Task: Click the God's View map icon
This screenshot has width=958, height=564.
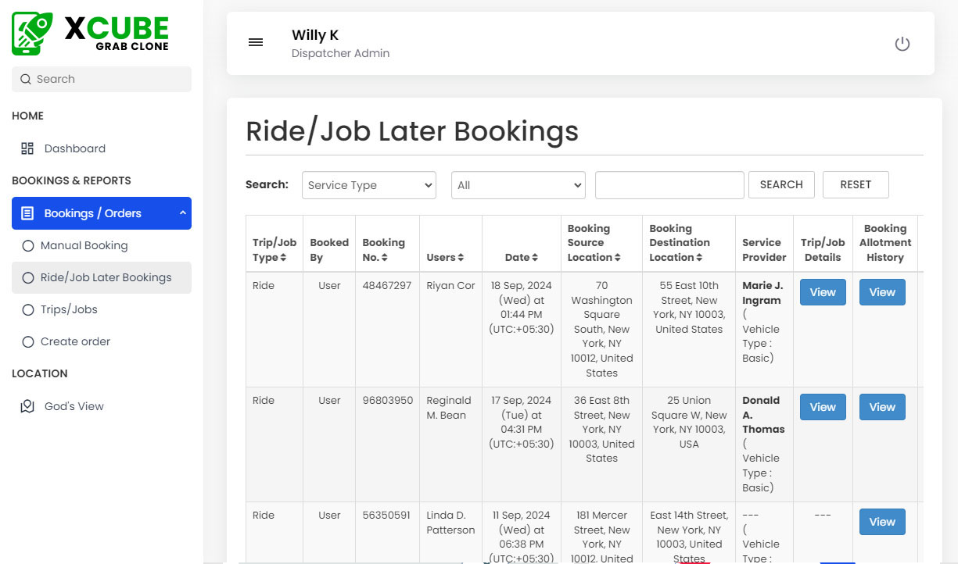Action: tap(27, 405)
